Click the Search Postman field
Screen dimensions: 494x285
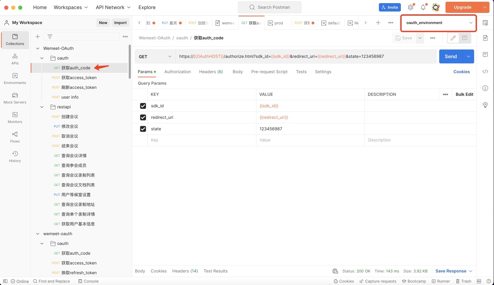tap(270, 7)
